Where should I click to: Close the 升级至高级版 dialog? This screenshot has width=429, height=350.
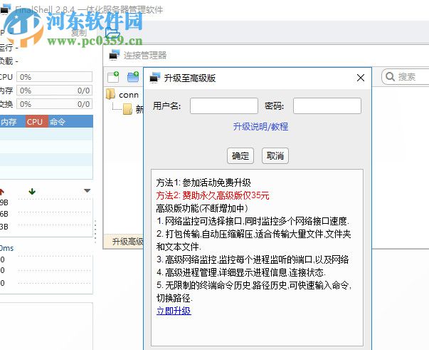(361, 78)
